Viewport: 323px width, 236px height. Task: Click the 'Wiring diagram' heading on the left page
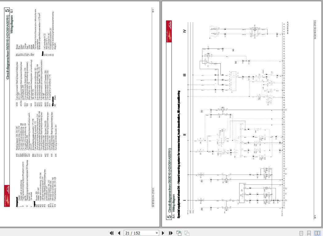point(11,24)
